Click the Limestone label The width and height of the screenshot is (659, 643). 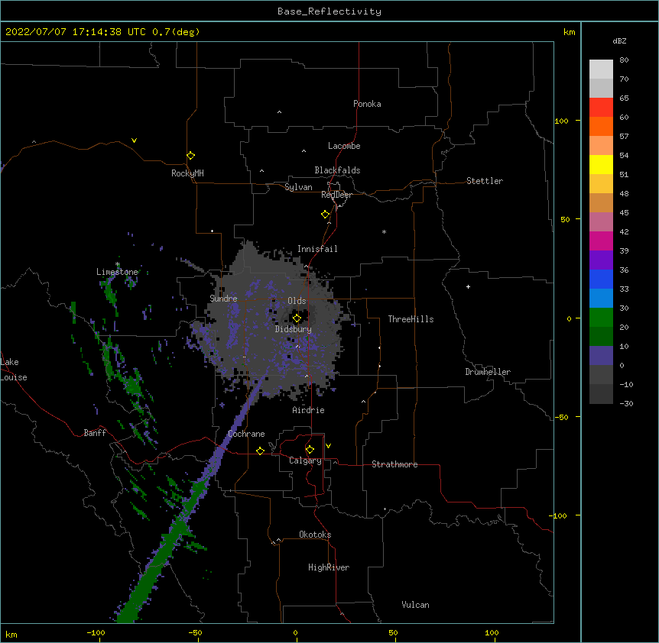117,272
